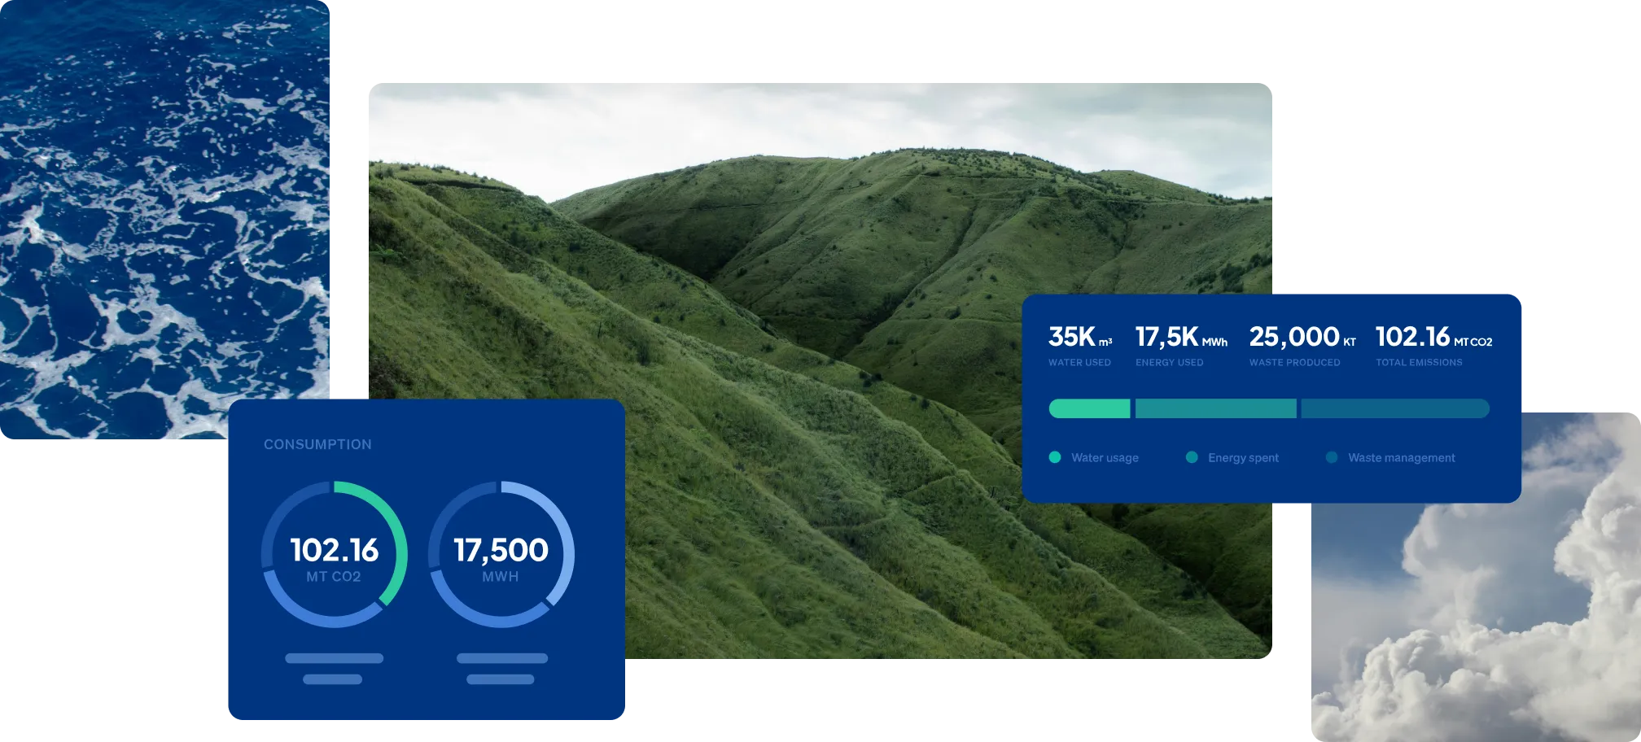The width and height of the screenshot is (1641, 742).
Task: Click the Water usage legend label
Action: 1105,458
